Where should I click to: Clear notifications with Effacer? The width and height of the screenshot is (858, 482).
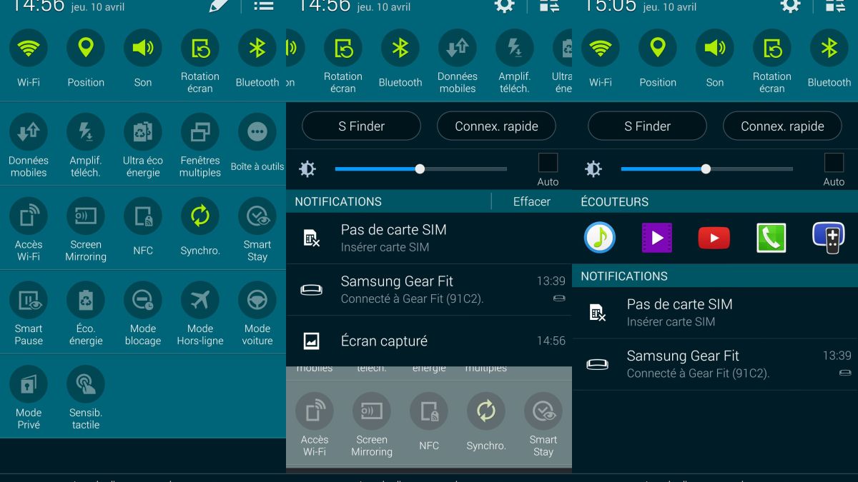(x=531, y=201)
